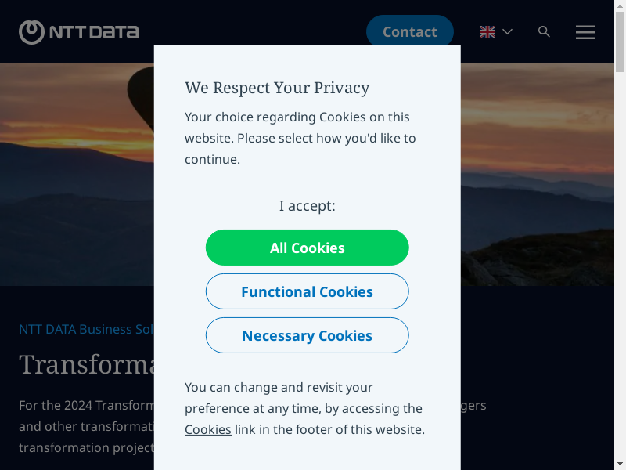Click the UK flag language icon
This screenshot has width=626, height=470.
(x=487, y=32)
